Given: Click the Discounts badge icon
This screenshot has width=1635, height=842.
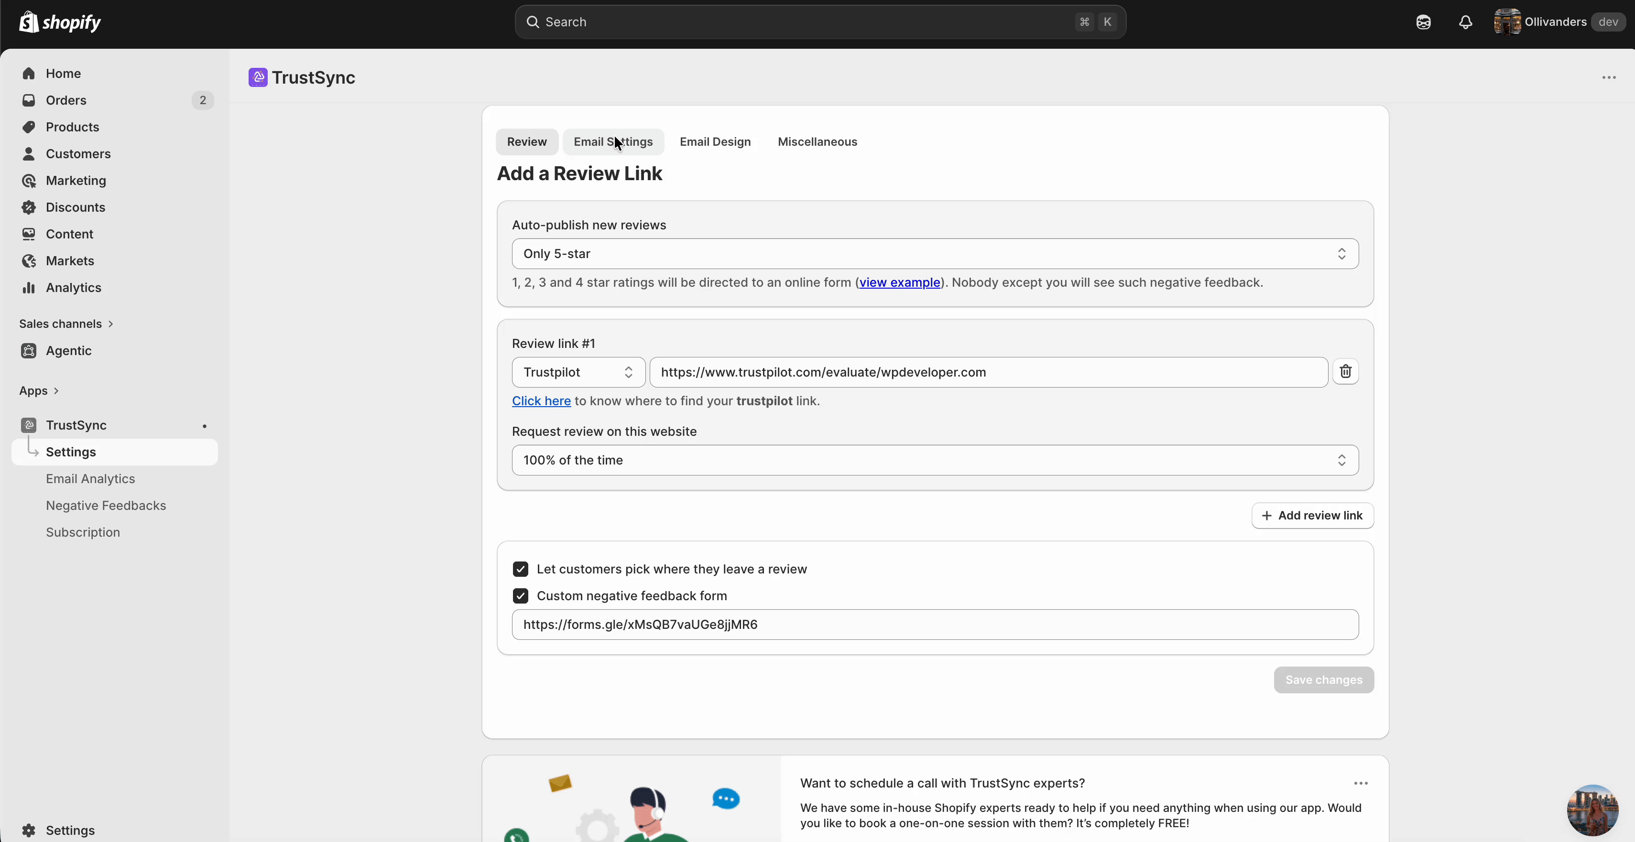Looking at the screenshot, I should click(x=29, y=207).
